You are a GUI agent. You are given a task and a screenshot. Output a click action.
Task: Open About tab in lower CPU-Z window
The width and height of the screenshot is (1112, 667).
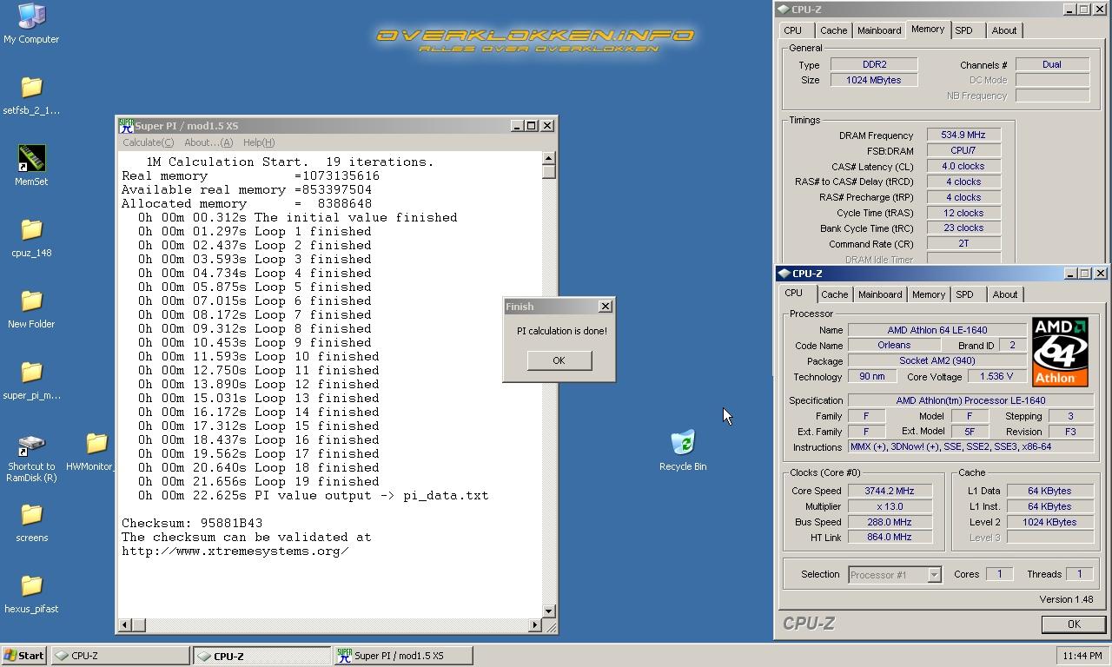tap(1005, 294)
